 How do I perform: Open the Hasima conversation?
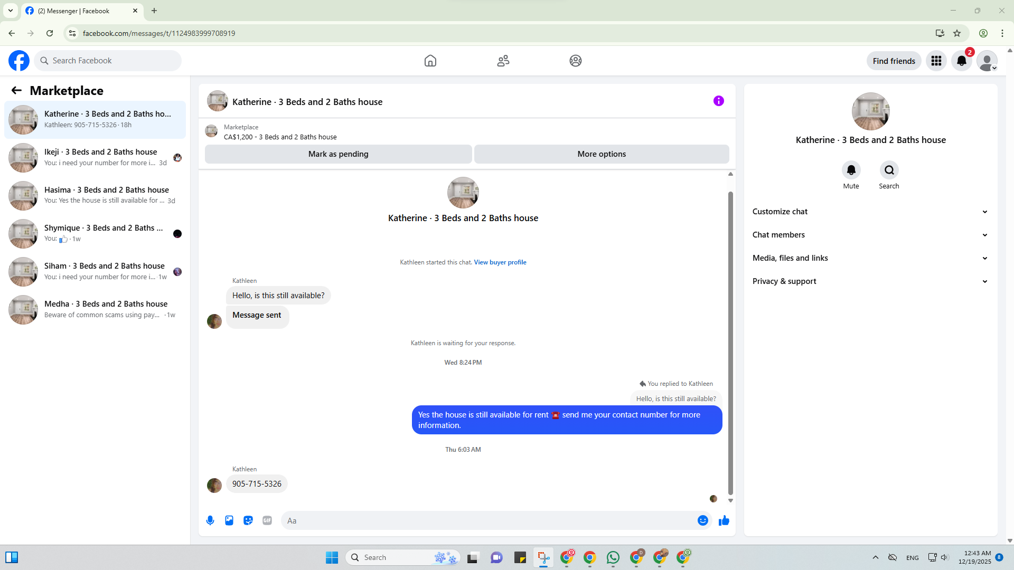click(95, 195)
